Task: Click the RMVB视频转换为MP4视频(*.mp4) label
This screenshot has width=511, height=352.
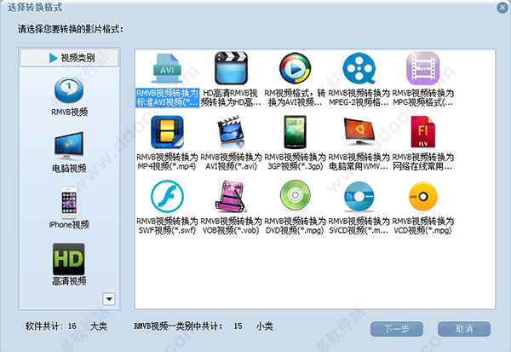Action: (x=167, y=161)
